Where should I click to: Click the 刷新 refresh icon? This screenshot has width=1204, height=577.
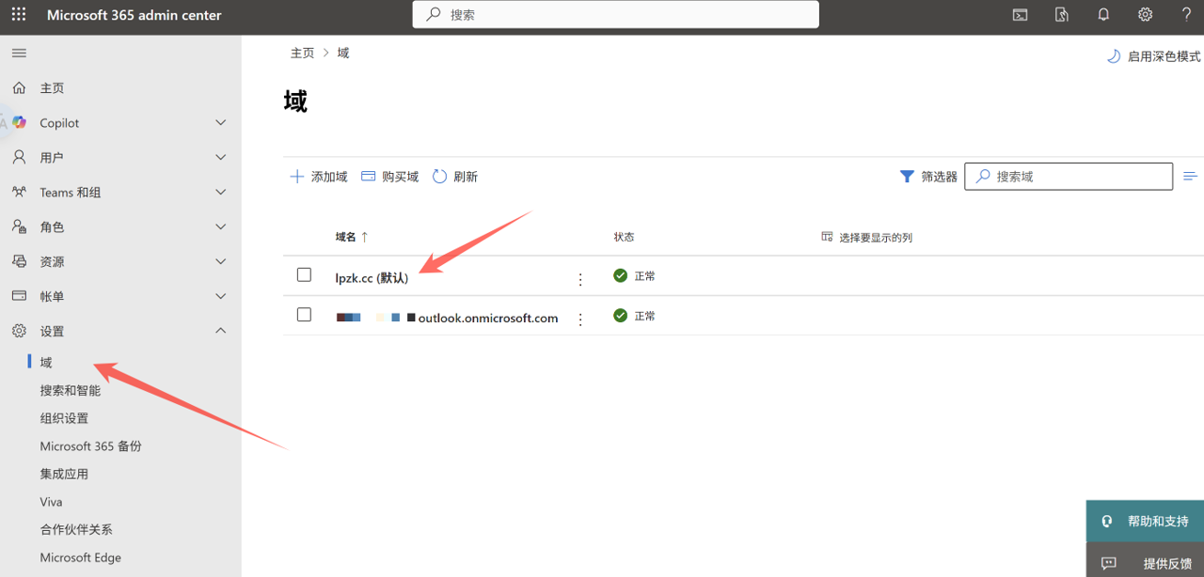(x=439, y=177)
